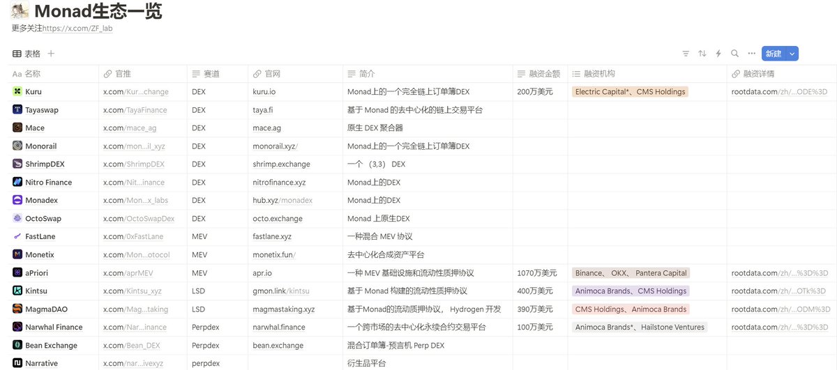Click the 名称 column header
The height and width of the screenshot is (370, 837).
pyautogui.click(x=54, y=74)
